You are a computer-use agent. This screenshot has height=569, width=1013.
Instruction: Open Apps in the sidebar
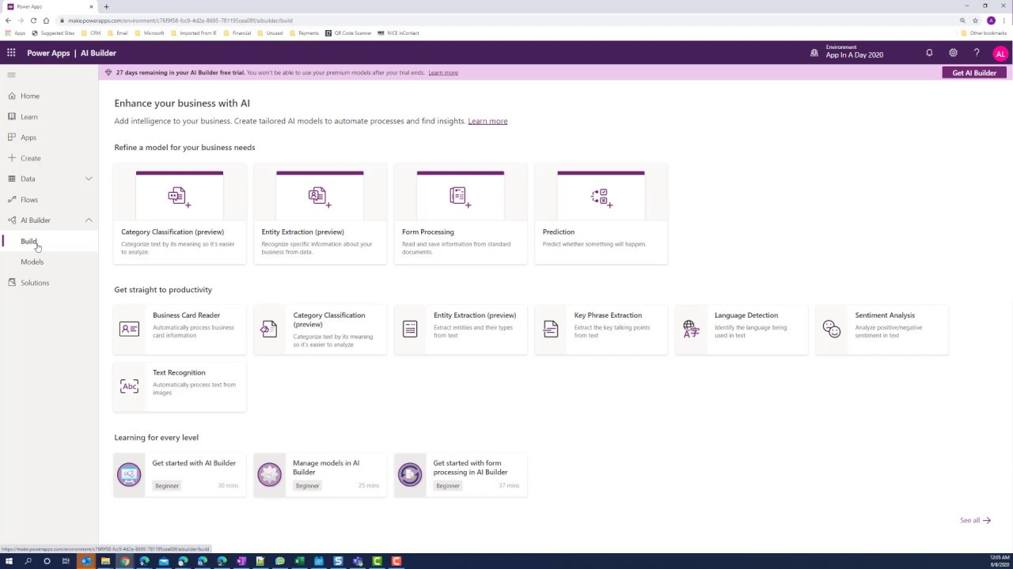pyautogui.click(x=28, y=137)
